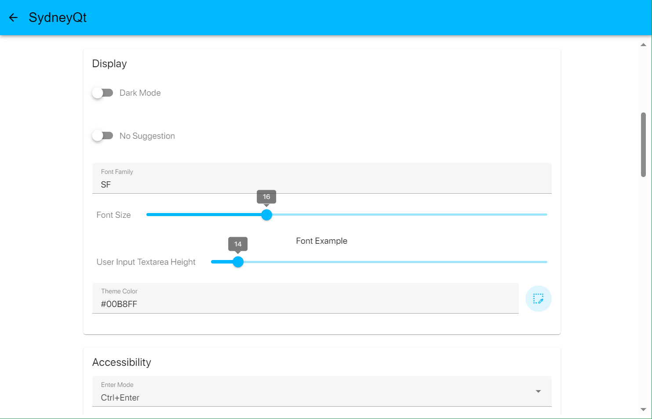Image resolution: width=652 pixels, height=419 pixels.
Task: Go back using the header arrow
Action: point(13,18)
